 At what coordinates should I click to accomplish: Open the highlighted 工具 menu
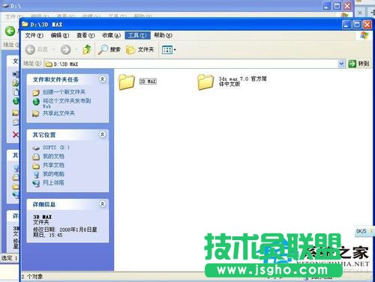point(137,35)
